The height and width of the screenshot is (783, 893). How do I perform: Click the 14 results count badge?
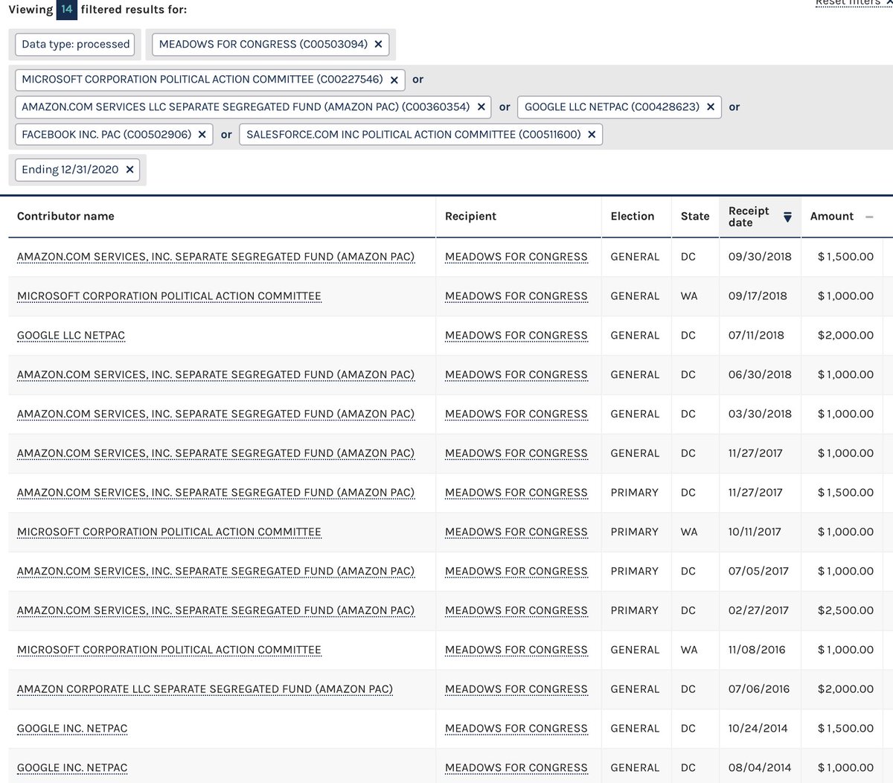(x=67, y=10)
